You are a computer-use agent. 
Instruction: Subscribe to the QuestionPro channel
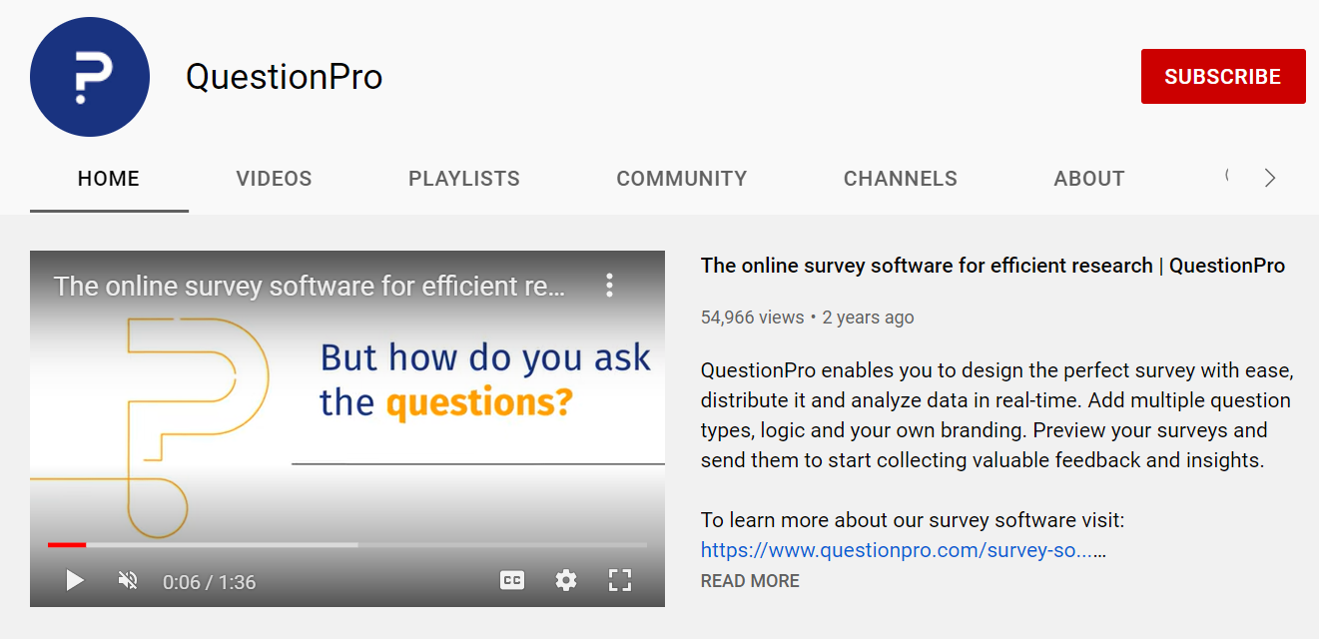coord(1223,77)
